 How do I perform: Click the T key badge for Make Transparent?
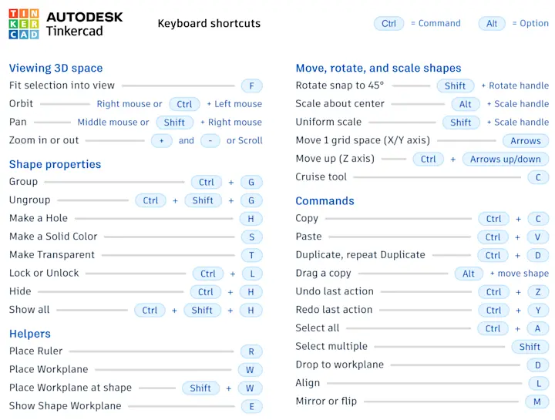click(x=251, y=255)
